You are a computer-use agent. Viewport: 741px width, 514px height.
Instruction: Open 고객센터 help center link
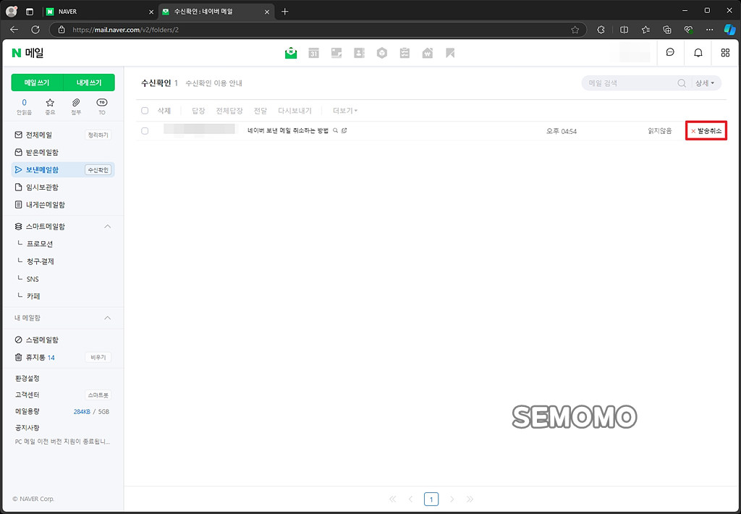pyautogui.click(x=27, y=395)
